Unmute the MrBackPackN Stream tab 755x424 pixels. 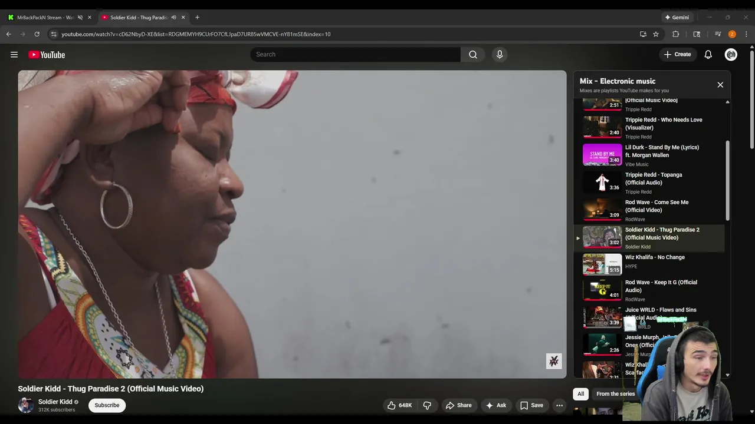point(80,17)
